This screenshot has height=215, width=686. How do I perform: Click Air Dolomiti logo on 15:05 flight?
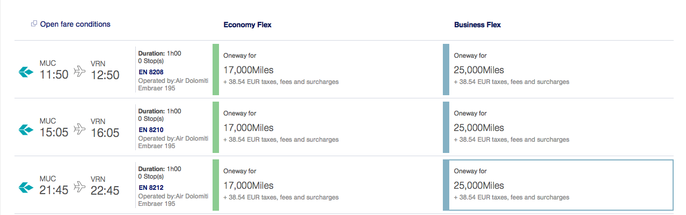click(26, 129)
